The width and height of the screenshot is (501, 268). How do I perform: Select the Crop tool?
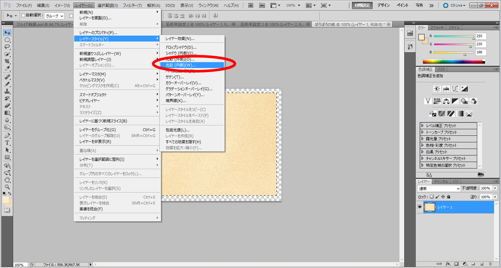7,62
